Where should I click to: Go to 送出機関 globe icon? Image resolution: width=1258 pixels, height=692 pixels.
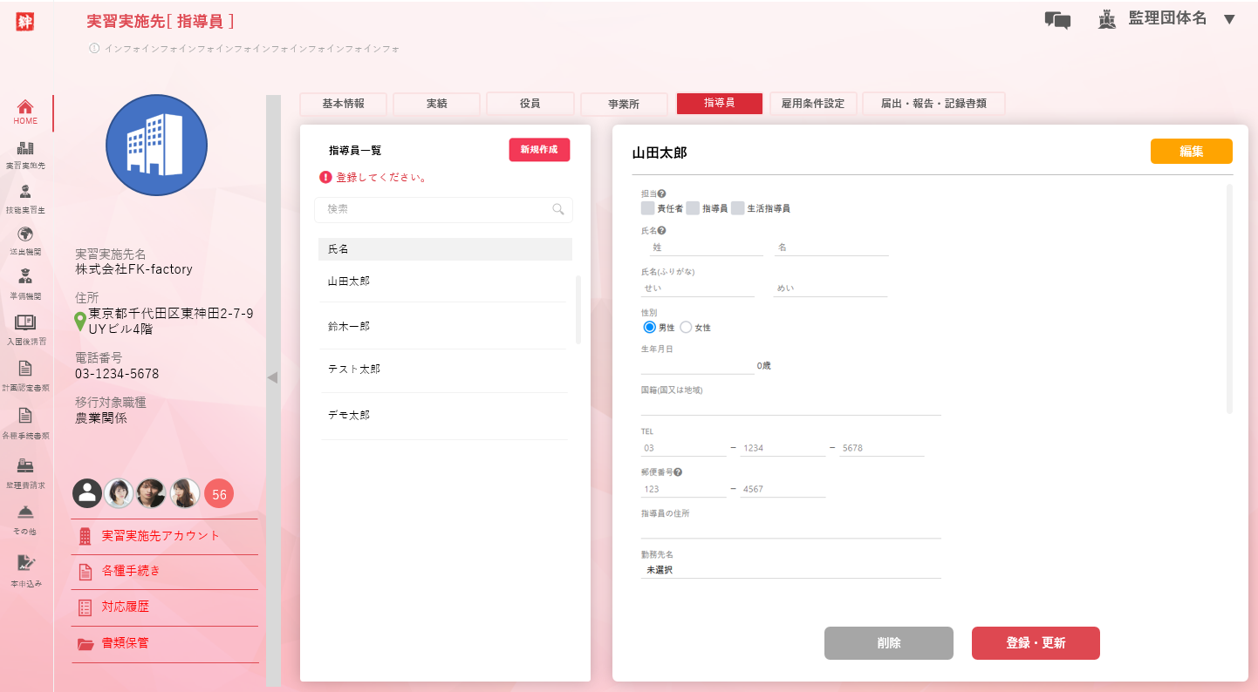25,234
